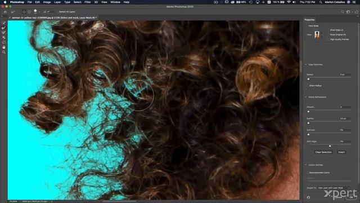Image resolution: width=360 pixels, height=203 pixels.
Task: Open the Window menu
Action: [x=115, y=2]
